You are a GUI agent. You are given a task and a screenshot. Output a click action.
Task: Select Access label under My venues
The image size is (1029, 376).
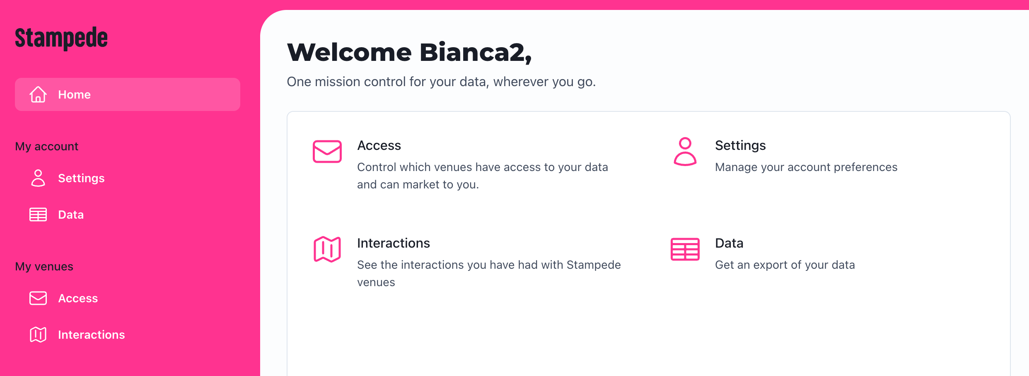click(x=78, y=298)
